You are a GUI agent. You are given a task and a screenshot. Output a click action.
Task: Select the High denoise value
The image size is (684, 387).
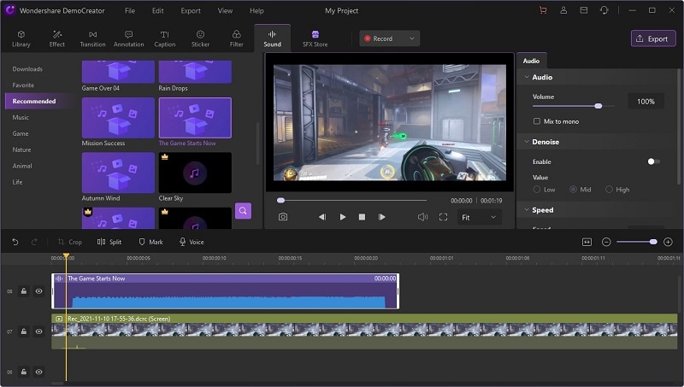tap(610, 190)
